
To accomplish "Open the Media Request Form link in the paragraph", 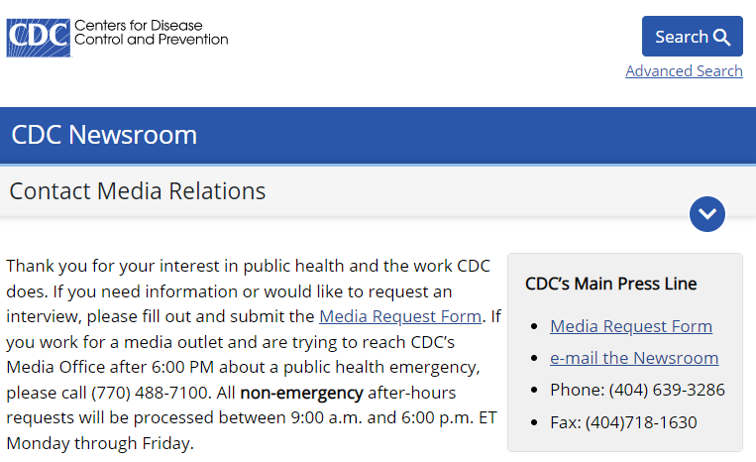I will 400,317.
